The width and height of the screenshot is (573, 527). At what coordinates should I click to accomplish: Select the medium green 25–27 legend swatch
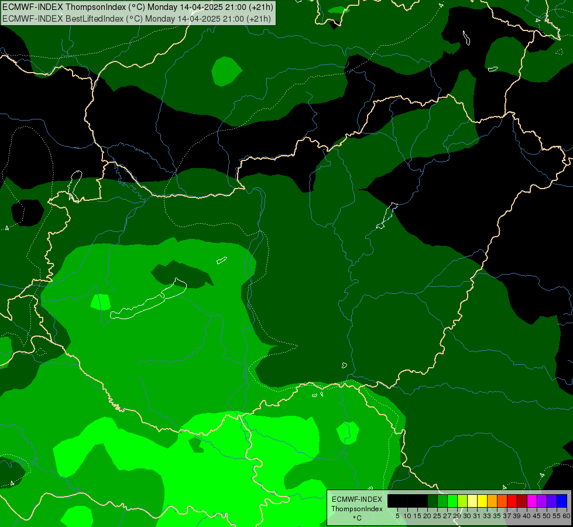coord(442,501)
